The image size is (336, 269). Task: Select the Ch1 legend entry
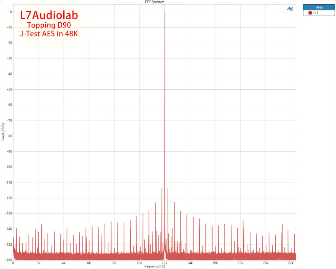coord(316,12)
